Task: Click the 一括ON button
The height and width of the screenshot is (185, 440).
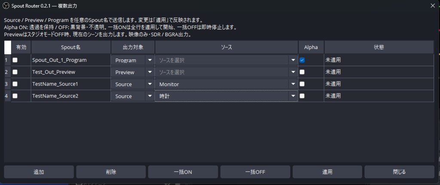Action: (183, 172)
